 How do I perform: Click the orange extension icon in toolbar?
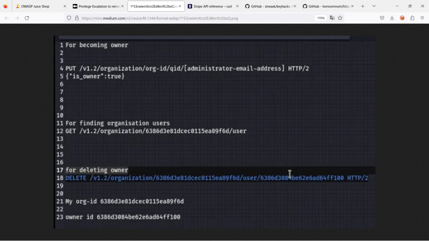pyautogui.click(x=402, y=18)
